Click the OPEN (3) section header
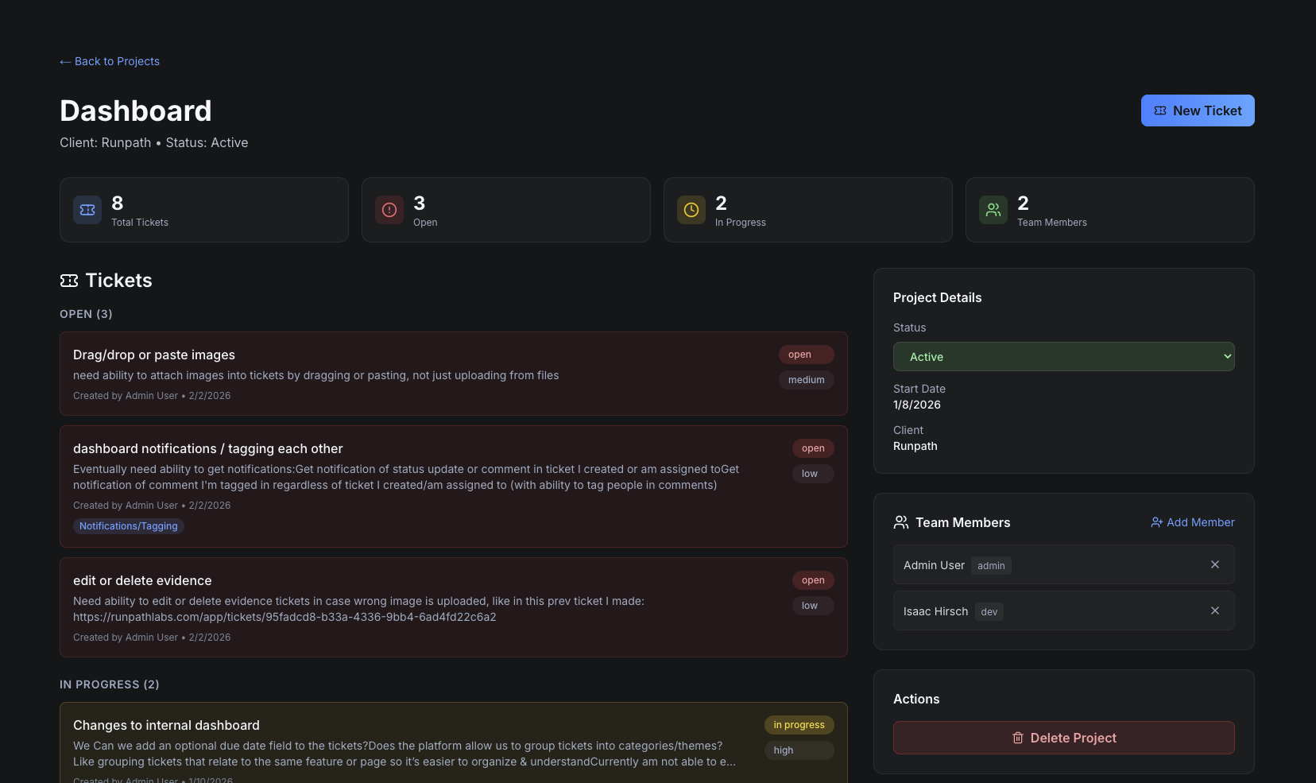The image size is (1316, 783). click(86, 314)
